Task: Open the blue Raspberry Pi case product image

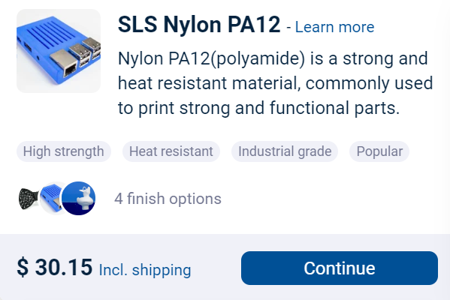Action: click(x=59, y=51)
